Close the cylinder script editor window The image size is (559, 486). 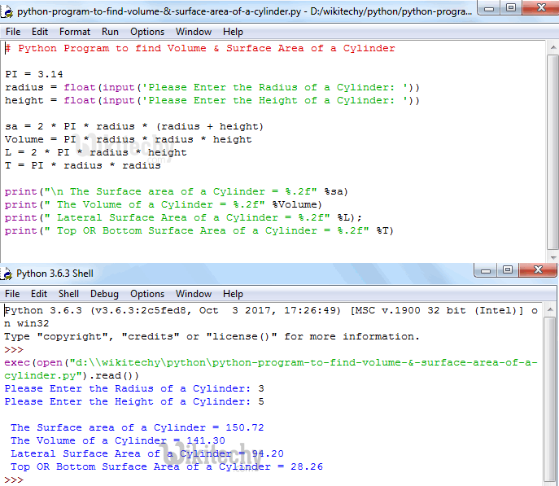(539, 8)
